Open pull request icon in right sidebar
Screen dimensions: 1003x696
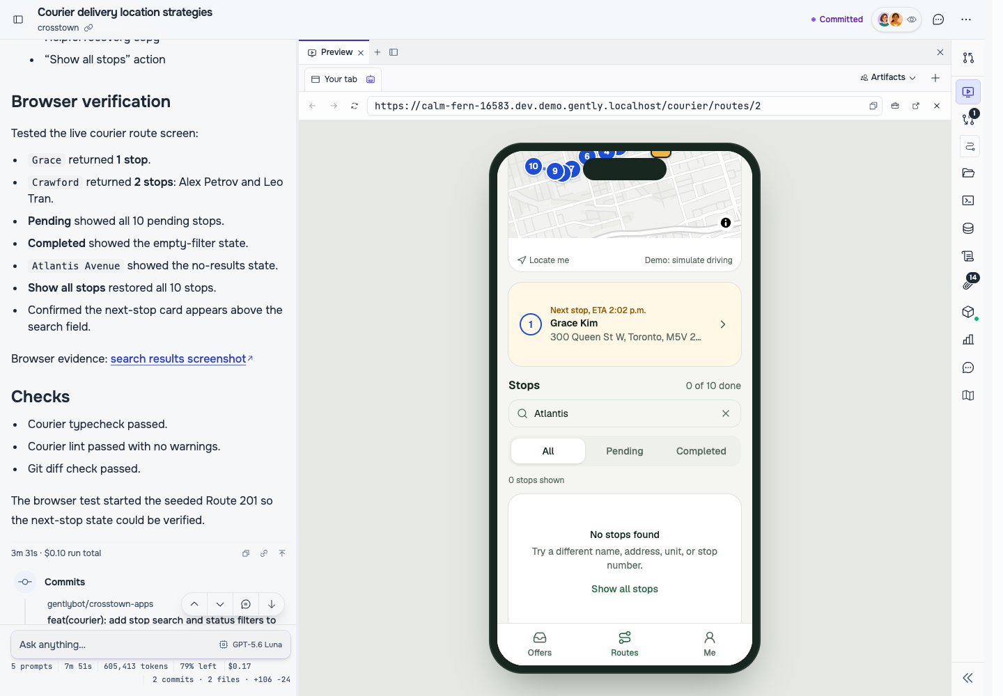968,58
